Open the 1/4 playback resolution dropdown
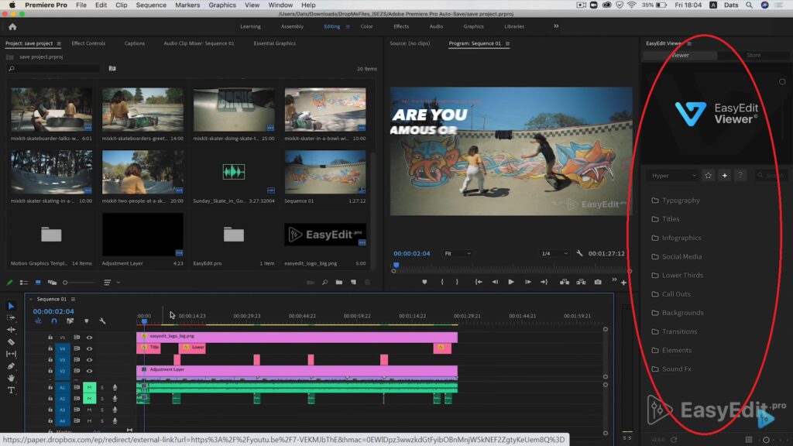793x446 pixels. pos(554,253)
